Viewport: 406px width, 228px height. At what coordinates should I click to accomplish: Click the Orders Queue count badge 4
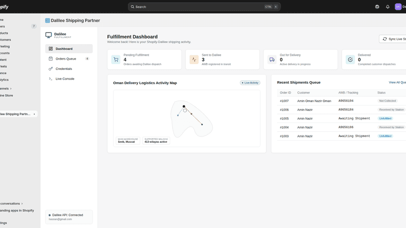coord(87,59)
